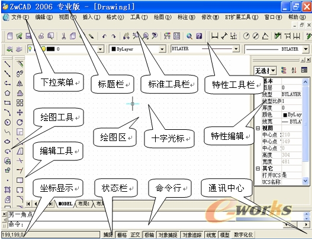Select the Rotate tool

click(x=20, y=122)
